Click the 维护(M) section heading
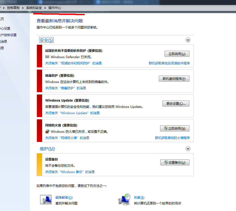This screenshot has width=236, height=211. [x=47, y=149]
